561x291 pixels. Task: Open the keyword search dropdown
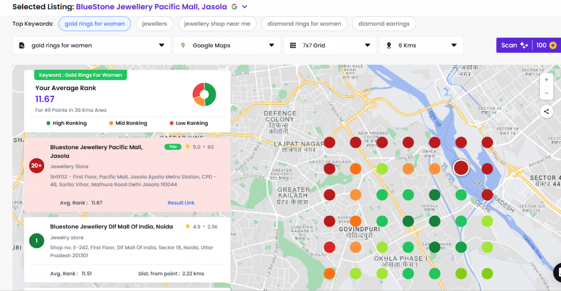(x=92, y=45)
